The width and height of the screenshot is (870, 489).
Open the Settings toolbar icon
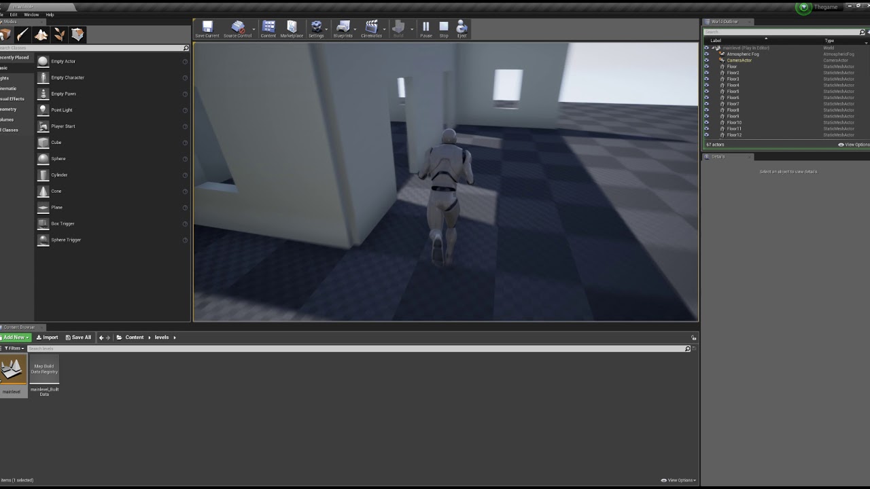point(316,29)
